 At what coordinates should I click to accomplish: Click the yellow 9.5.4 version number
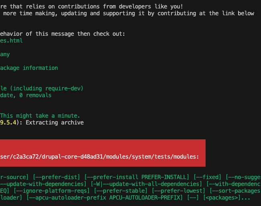(x=8, y=122)
